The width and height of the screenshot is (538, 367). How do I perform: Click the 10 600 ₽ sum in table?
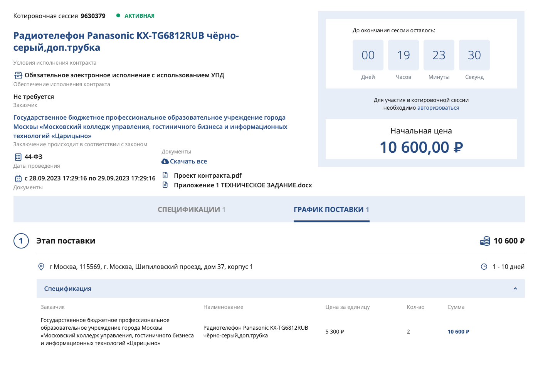coord(458,332)
